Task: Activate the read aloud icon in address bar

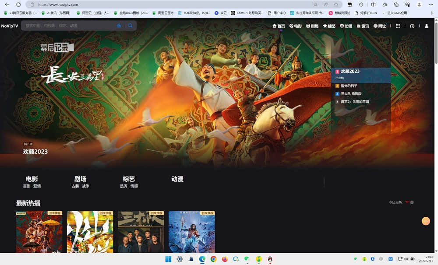Action: point(326,4)
